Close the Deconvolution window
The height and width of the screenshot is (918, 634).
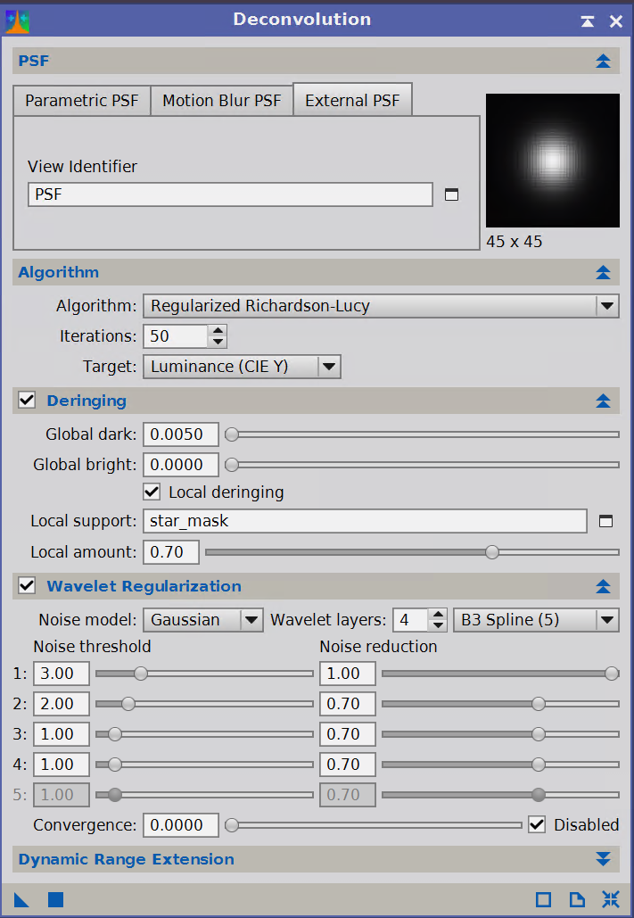coord(616,21)
